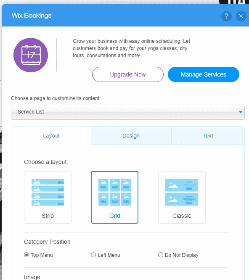Switch to the Layout tab
The width and height of the screenshot is (249, 280).
point(51,135)
